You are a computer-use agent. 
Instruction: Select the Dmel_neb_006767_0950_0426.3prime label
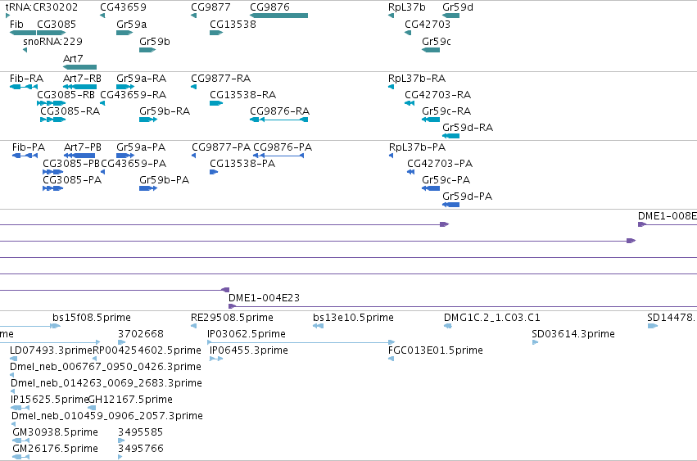click(x=106, y=367)
